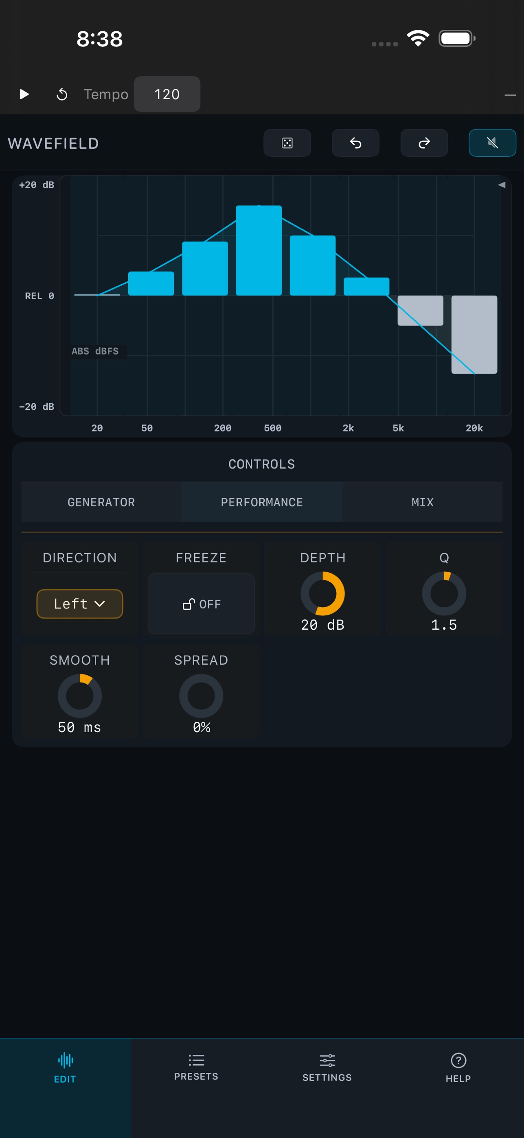Click the "+20 dB" axis label
524x1138 pixels.
click(x=37, y=185)
